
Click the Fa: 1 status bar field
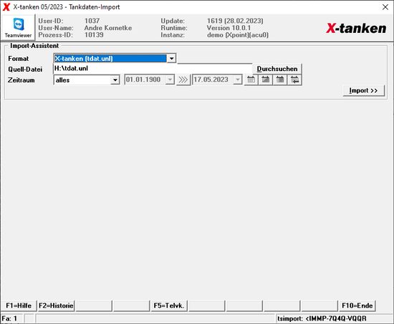(x=11, y=319)
